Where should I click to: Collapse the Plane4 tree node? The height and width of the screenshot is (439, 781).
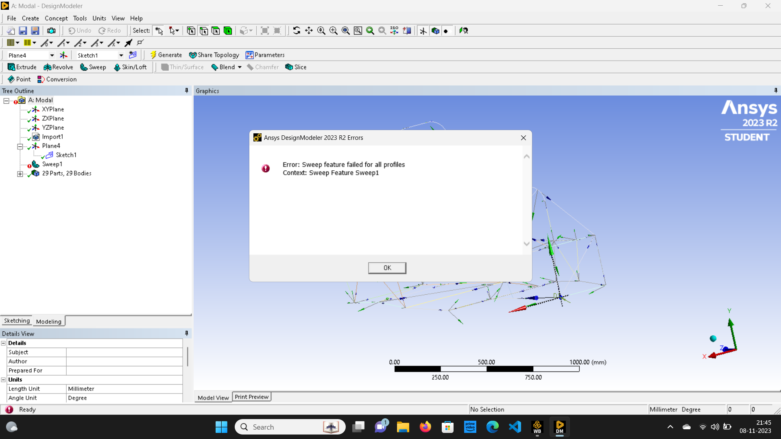(x=20, y=146)
